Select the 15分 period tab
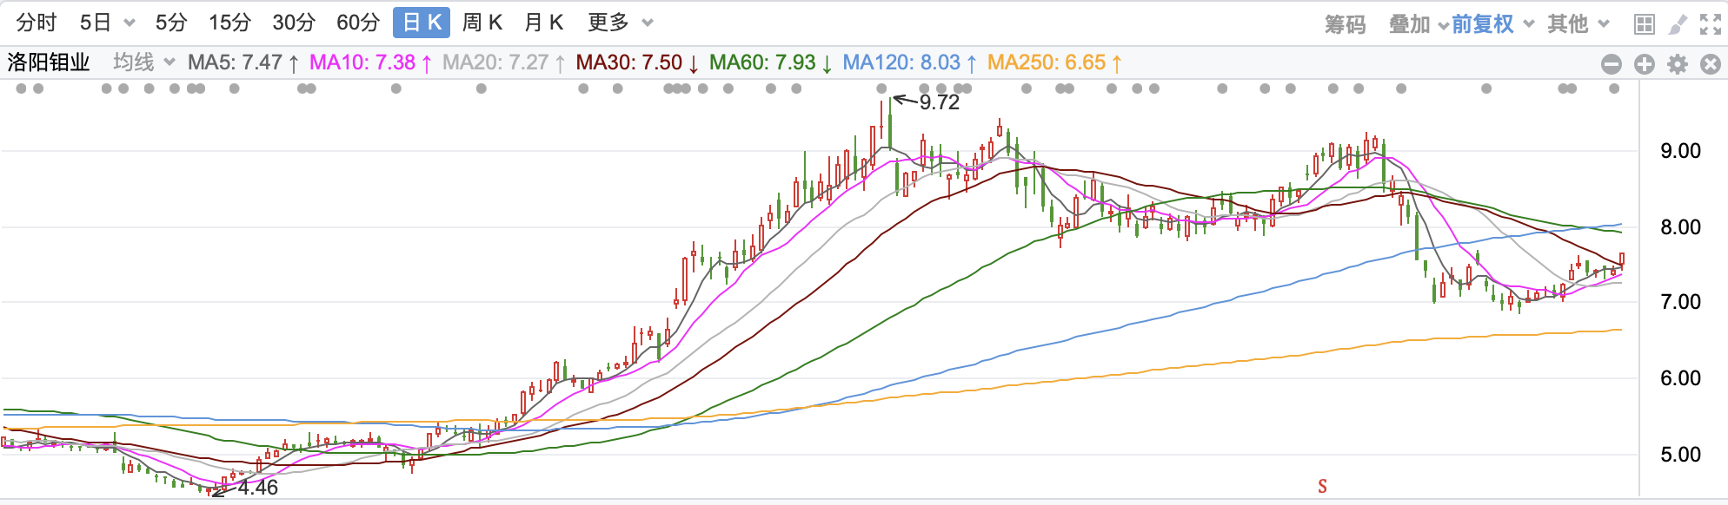Image resolution: width=1728 pixels, height=505 pixels. coord(230,23)
